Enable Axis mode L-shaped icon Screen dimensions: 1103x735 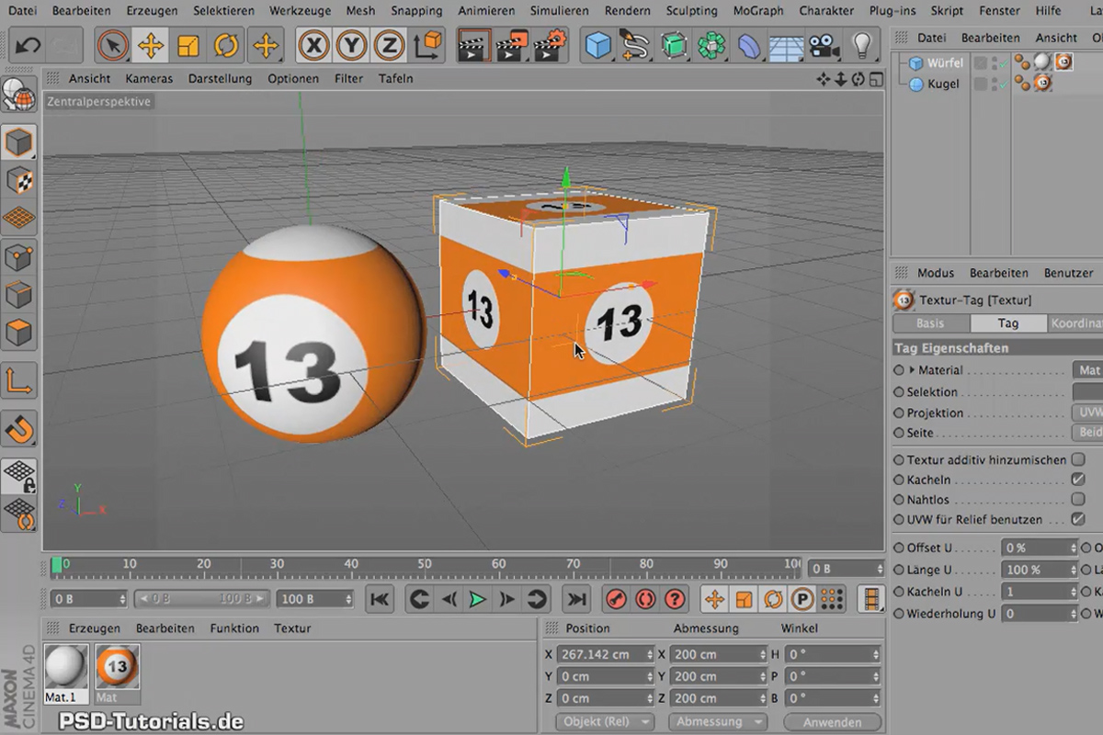(19, 380)
